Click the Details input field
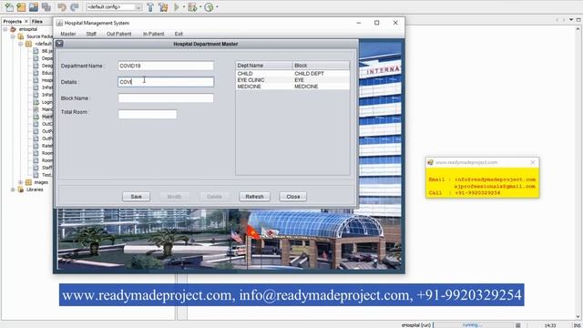Viewport: 583px width, 328px height. coord(166,82)
